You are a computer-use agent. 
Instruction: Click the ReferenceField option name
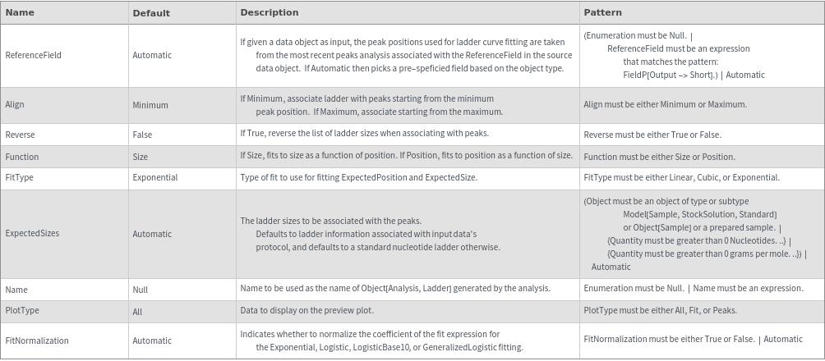33,56
